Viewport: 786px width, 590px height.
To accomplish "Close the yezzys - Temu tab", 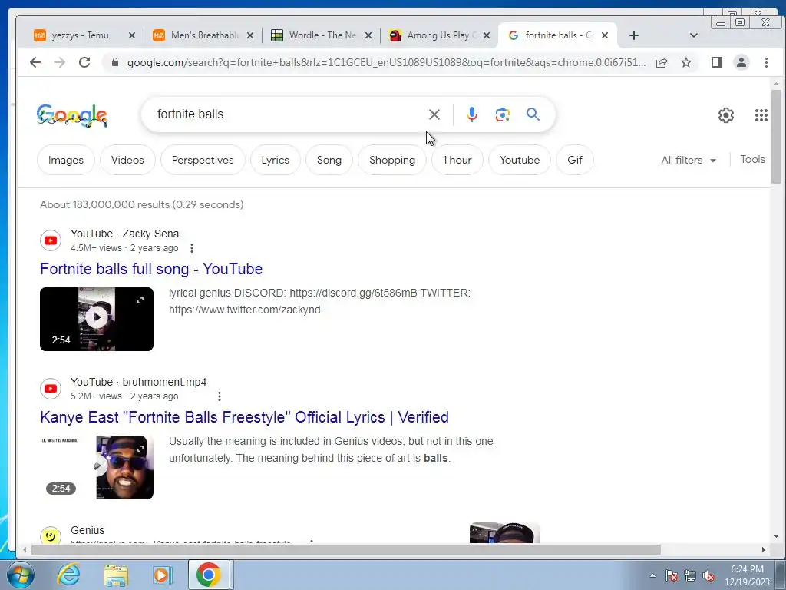I will click(132, 35).
